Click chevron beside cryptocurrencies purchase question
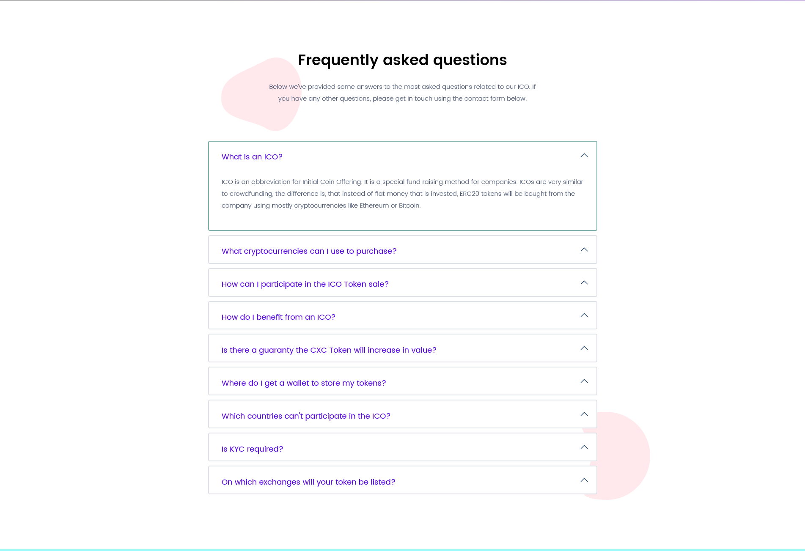Viewport: 805px width, 551px height. pos(584,250)
